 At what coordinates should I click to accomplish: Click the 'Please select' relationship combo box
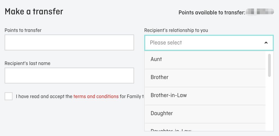coord(203,43)
